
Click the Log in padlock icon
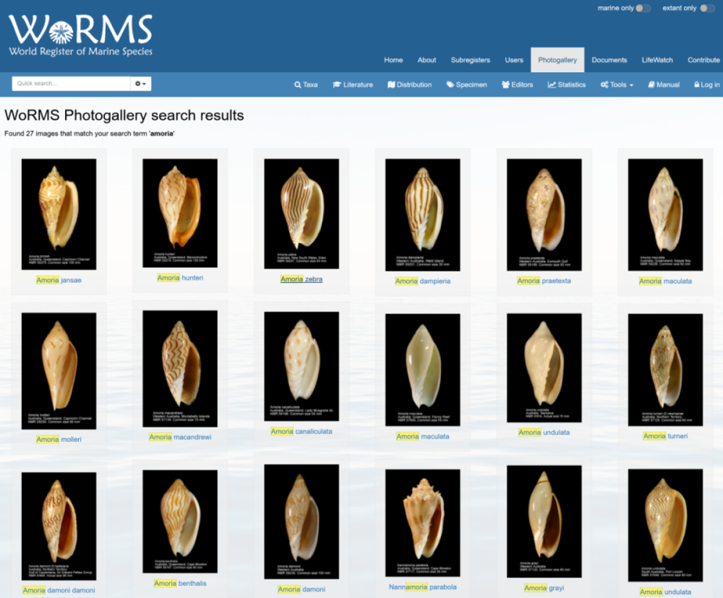[696, 85]
